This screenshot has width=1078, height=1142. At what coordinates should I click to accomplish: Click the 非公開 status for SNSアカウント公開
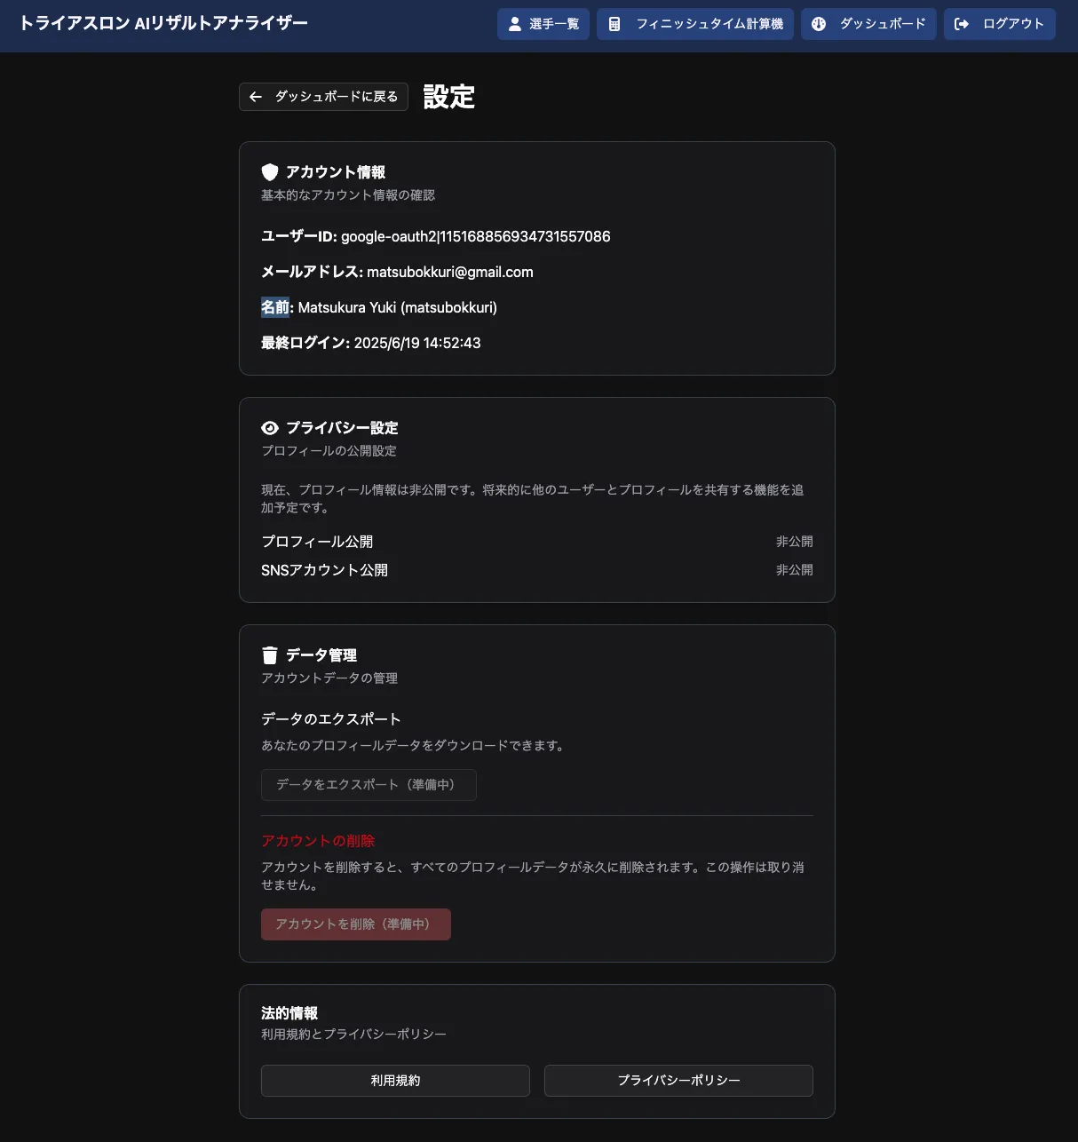tap(794, 570)
